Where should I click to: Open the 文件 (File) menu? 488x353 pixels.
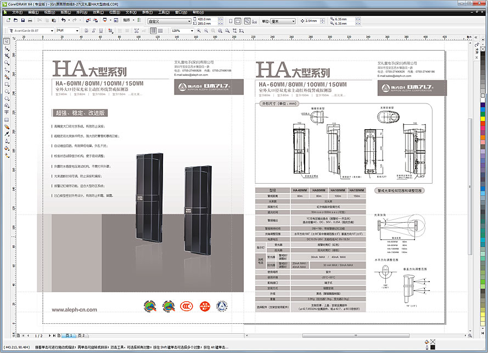(17, 12)
